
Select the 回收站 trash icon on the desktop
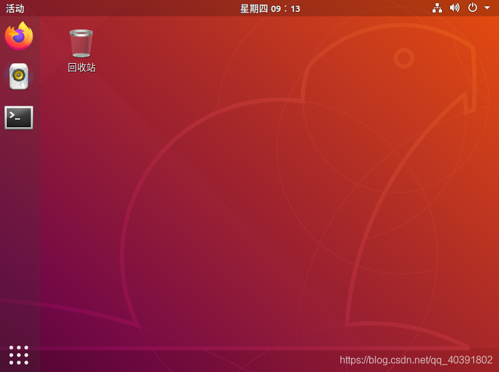click(81, 51)
